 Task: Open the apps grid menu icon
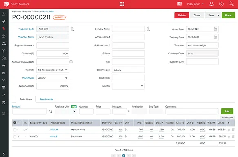coord(122,4)
